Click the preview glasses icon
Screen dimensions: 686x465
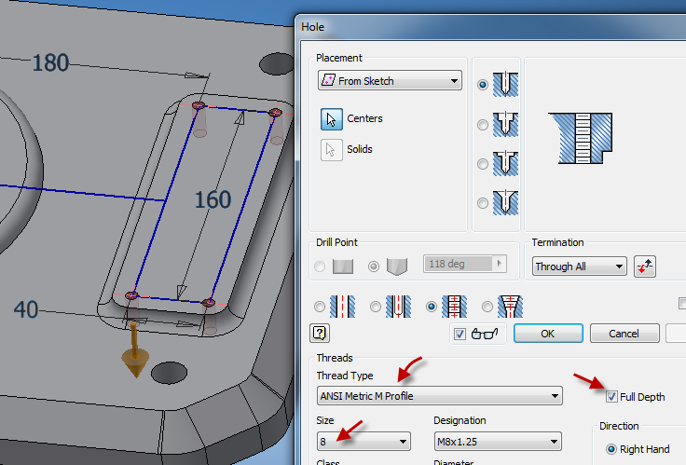(x=485, y=335)
